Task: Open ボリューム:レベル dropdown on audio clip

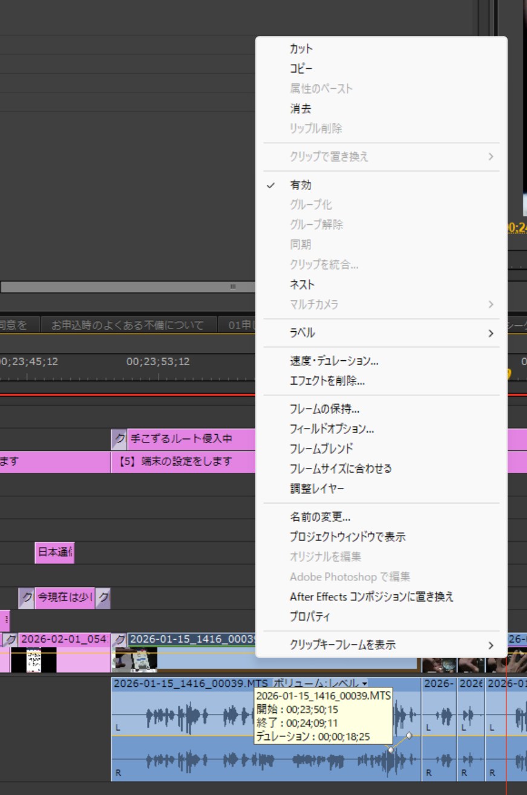Action: [x=364, y=684]
